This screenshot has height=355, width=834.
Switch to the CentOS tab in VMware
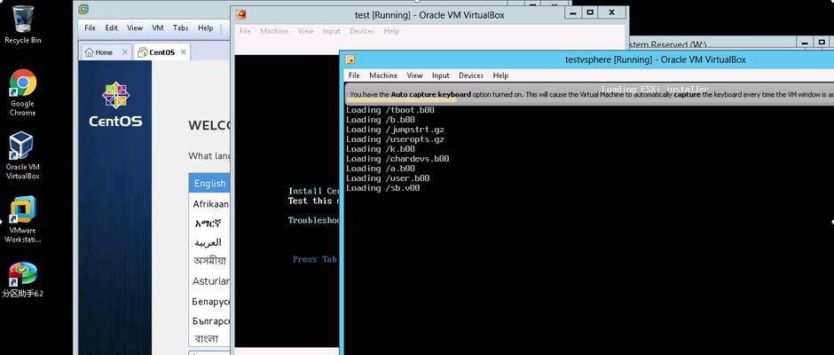(161, 52)
